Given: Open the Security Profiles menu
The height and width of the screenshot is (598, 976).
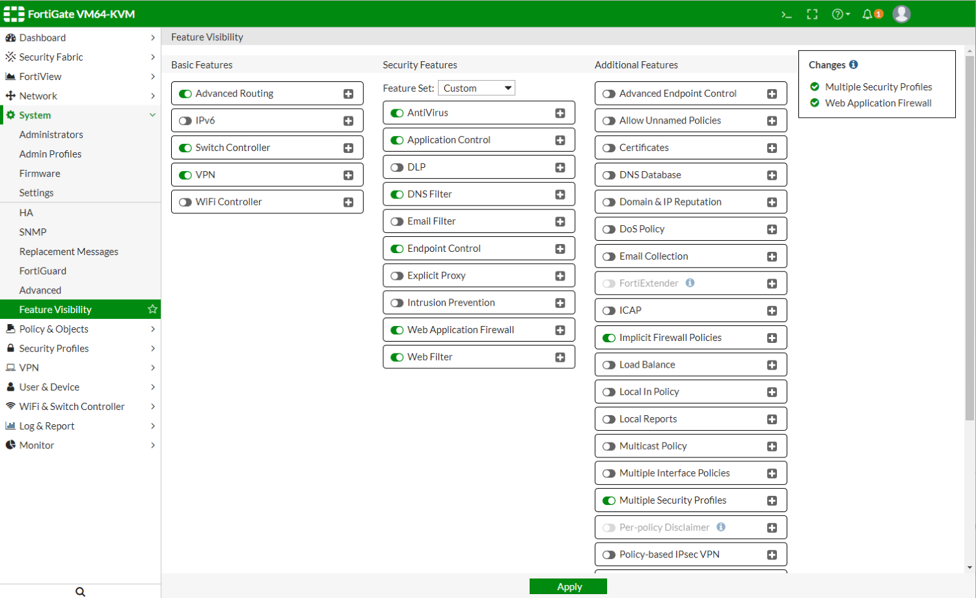Looking at the screenshot, I should coord(80,348).
